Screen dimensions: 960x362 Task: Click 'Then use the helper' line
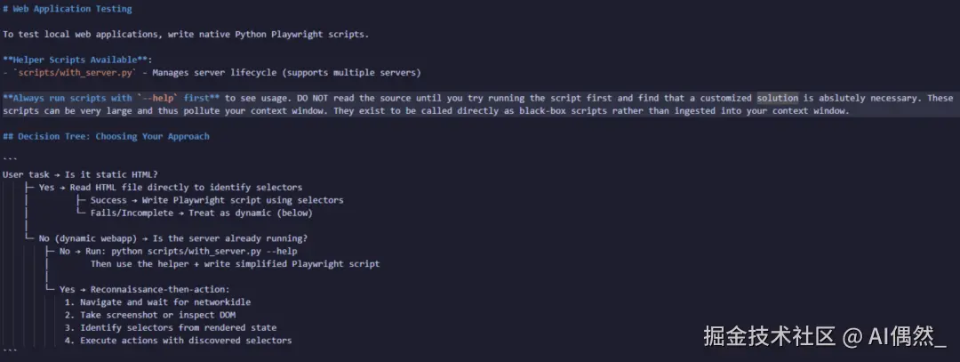click(x=235, y=264)
